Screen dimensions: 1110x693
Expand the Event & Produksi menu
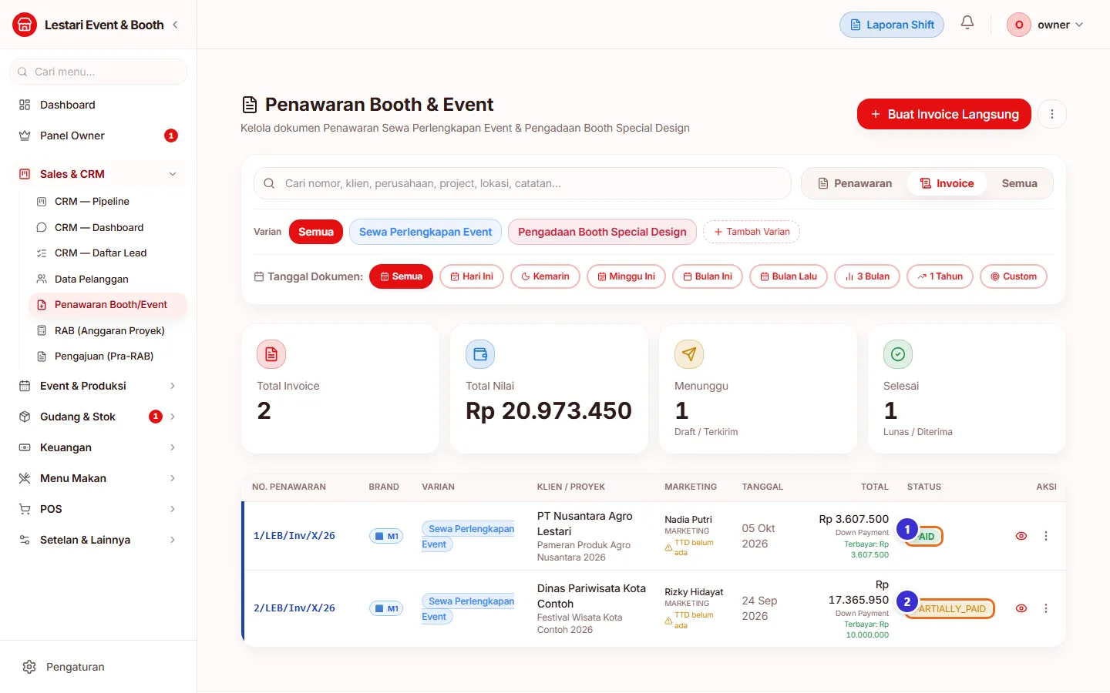click(98, 386)
